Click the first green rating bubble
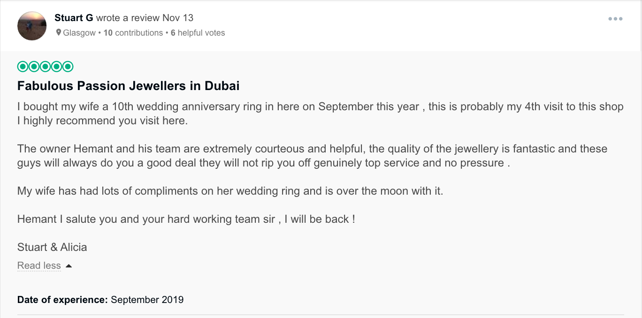This screenshot has width=642, height=318. tap(23, 67)
